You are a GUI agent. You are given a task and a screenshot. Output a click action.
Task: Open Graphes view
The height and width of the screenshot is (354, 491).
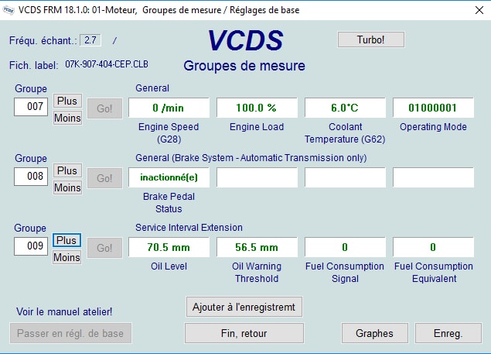click(374, 333)
